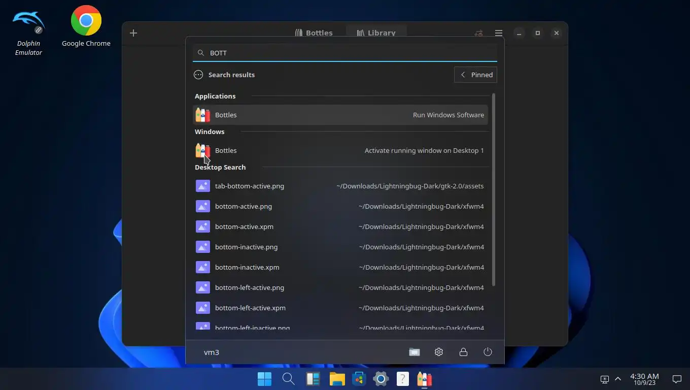This screenshot has height=390, width=690.
Task: Open bottom-active.png file result
Action: 340,206
